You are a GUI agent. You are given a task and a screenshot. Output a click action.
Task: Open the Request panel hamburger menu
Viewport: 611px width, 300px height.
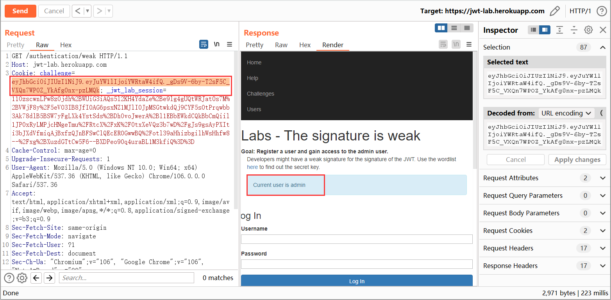230,44
